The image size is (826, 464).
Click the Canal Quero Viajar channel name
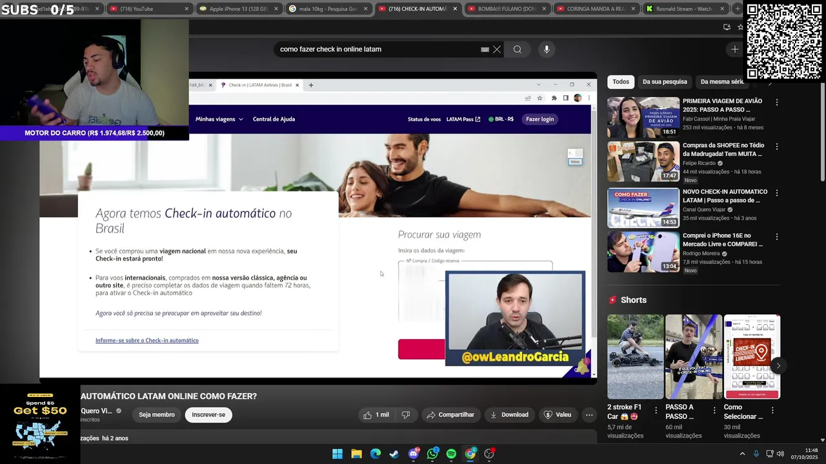[704, 209]
